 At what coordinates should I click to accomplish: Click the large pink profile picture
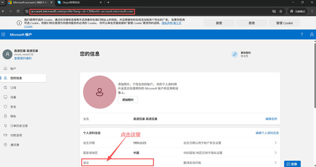[100, 92]
